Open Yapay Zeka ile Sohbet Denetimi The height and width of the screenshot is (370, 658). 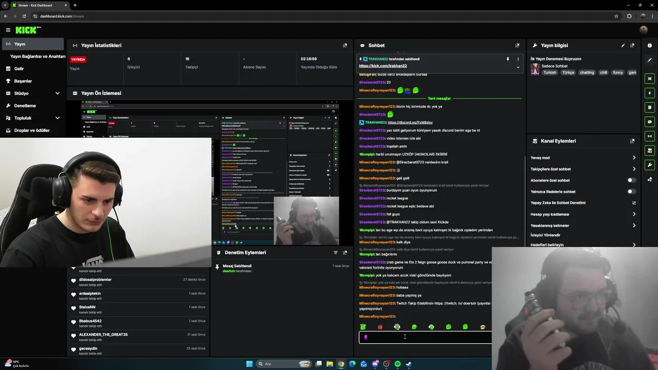[583, 203]
